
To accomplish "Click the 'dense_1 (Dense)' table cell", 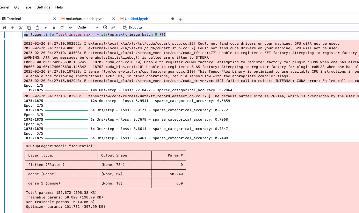I will tap(44, 183).
